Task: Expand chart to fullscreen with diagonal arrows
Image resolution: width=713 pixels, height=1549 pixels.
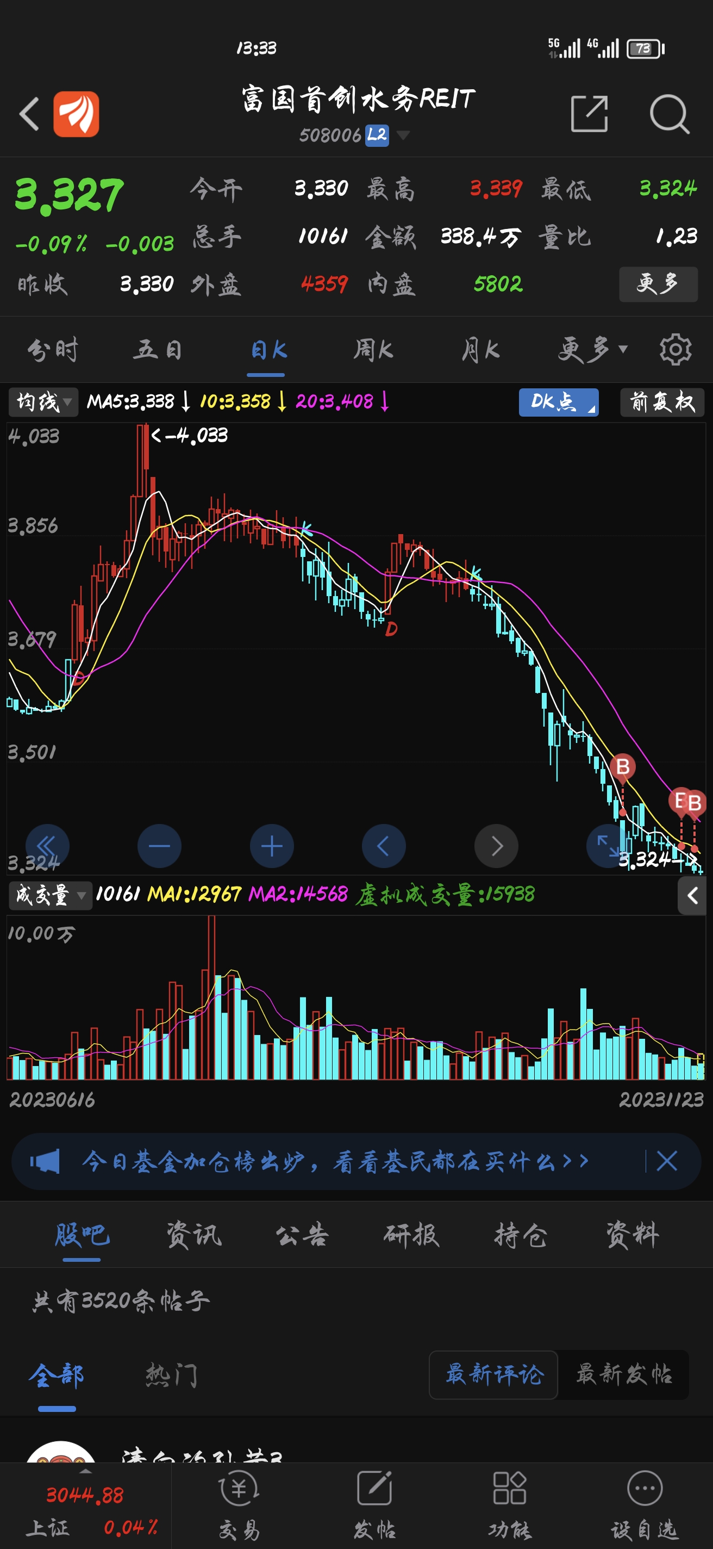Action: pyautogui.click(x=608, y=845)
